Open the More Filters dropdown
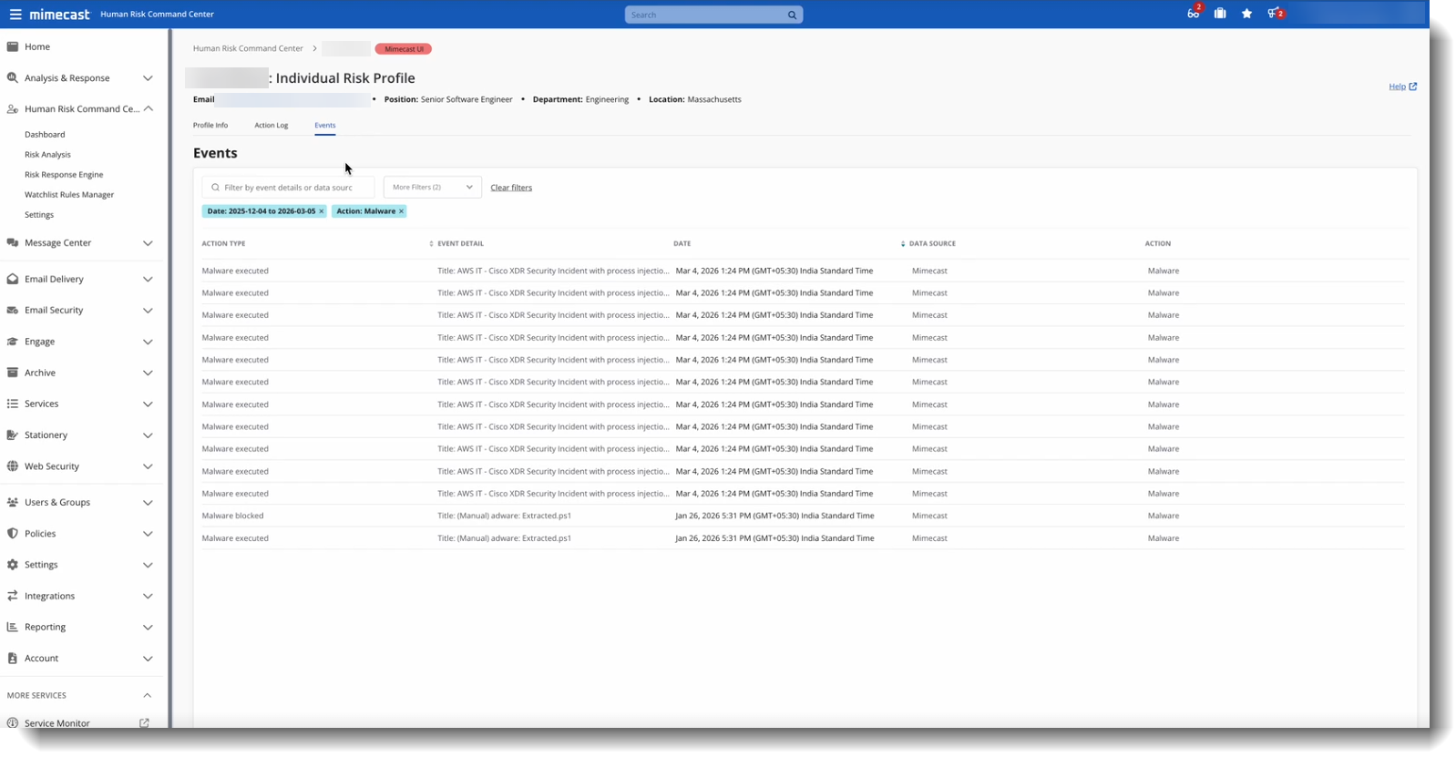 click(x=432, y=188)
